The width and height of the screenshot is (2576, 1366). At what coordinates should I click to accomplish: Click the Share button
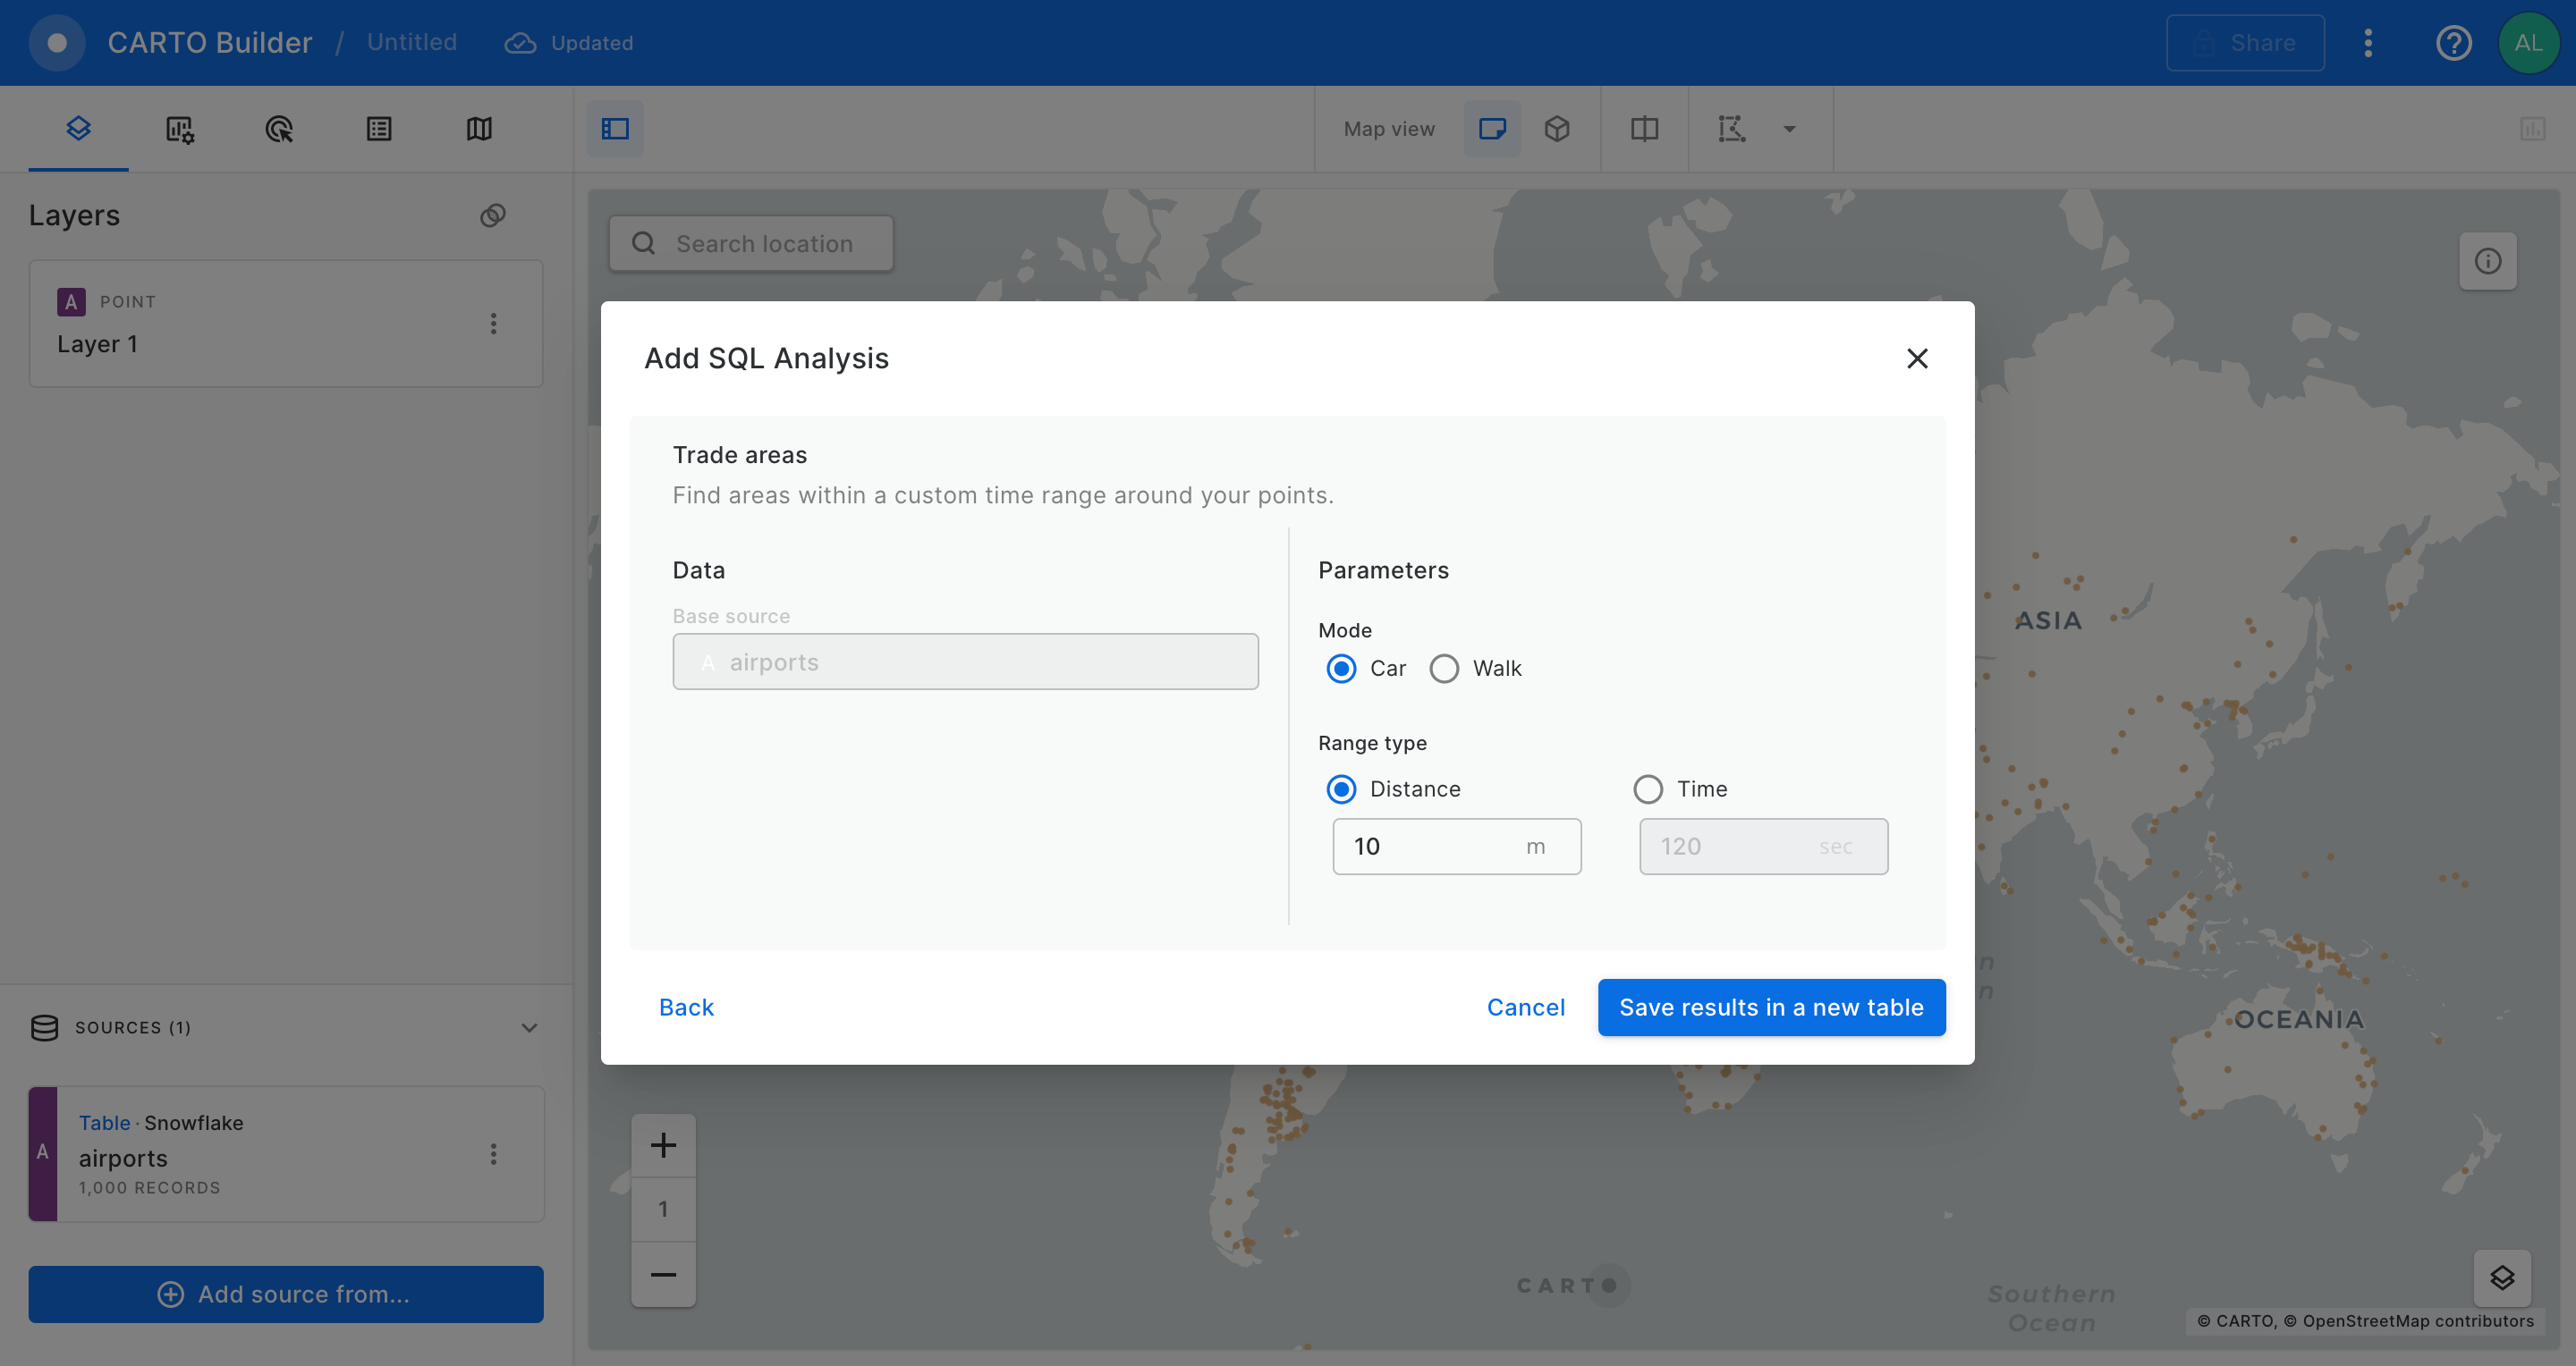(x=2245, y=43)
